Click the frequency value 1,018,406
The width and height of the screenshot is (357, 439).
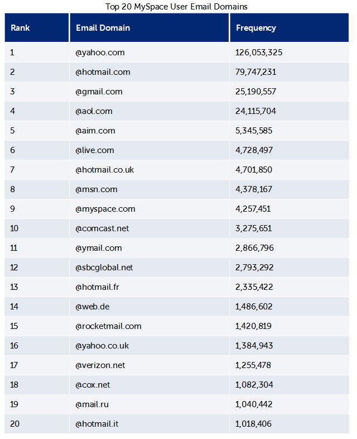pyautogui.click(x=254, y=424)
